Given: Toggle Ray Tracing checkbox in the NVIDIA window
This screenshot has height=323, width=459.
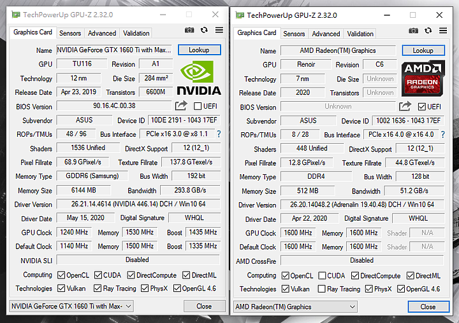Looking at the screenshot, I should [x=98, y=289].
